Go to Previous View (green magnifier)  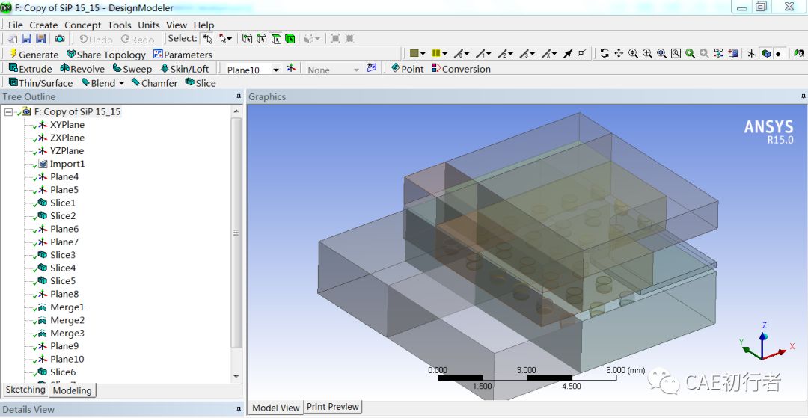pos(690,53)
